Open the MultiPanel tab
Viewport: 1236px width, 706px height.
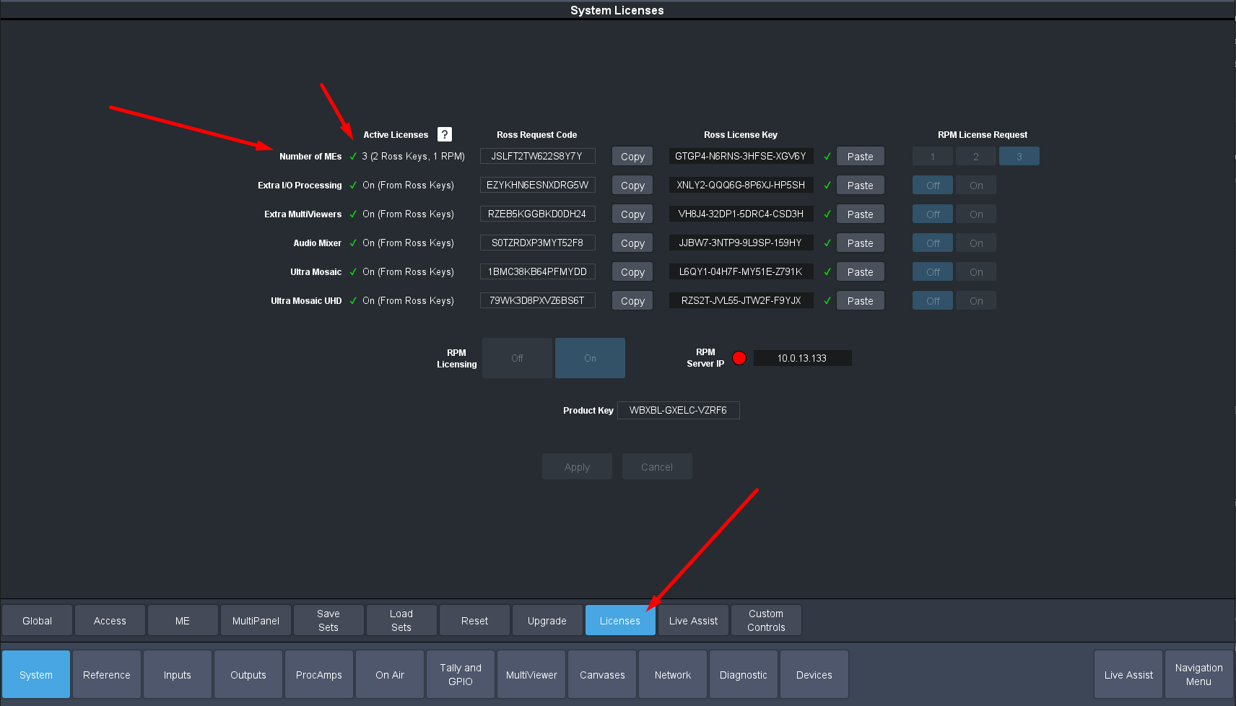tap(256, 620)
